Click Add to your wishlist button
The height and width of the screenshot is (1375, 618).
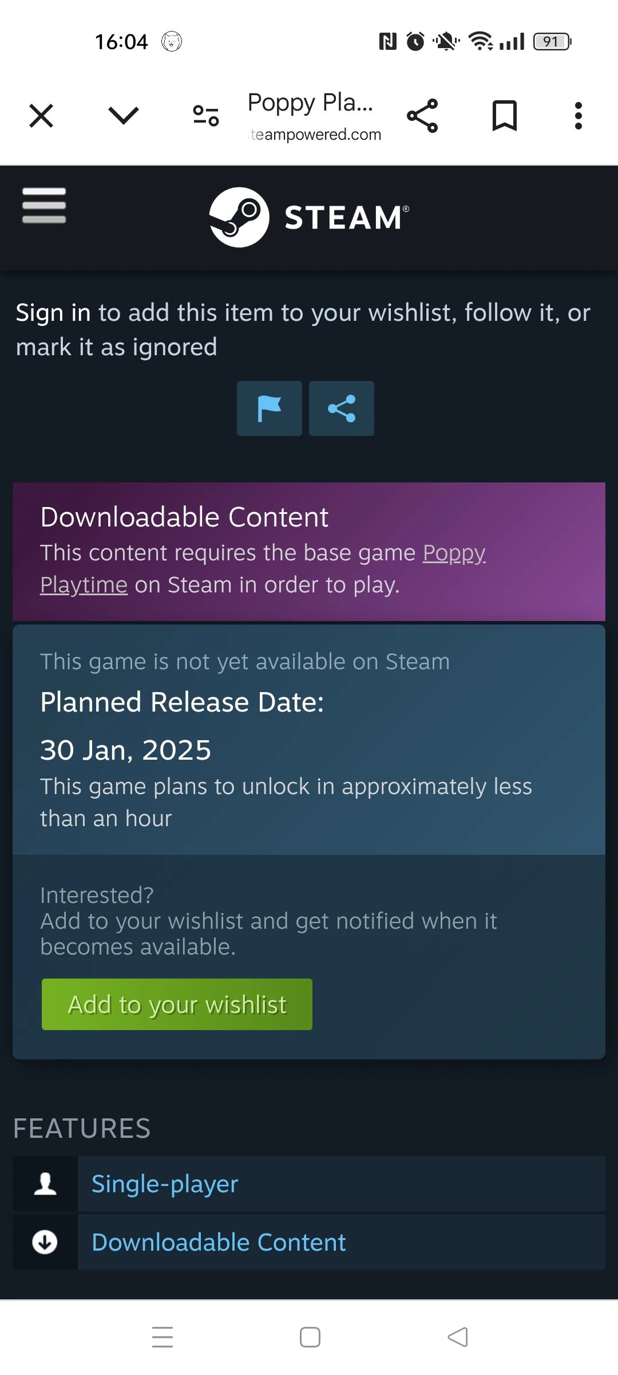(x=177, y=1004)
